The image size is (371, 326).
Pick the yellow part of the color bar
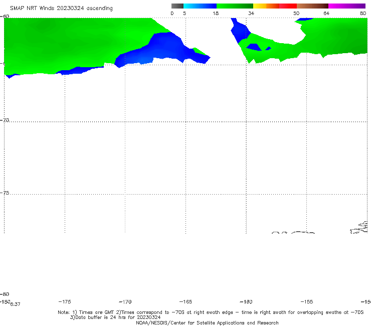coord(260,6)
